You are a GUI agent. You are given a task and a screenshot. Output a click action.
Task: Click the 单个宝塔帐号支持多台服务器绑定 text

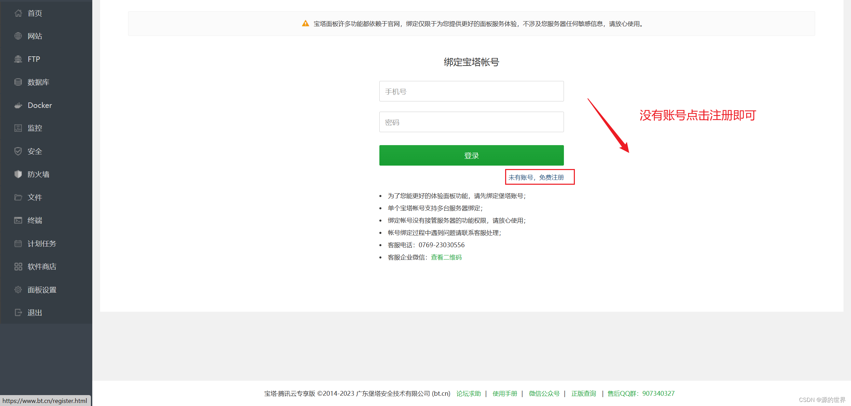point(435,208)
